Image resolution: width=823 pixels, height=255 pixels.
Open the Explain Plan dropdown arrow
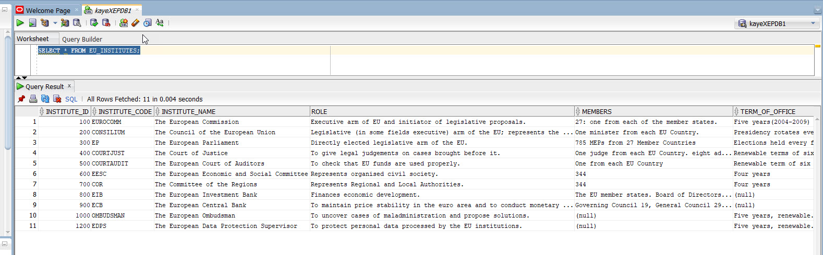55,23
